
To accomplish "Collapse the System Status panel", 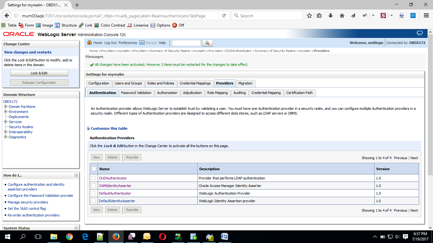I will click(x=76, y=228).
